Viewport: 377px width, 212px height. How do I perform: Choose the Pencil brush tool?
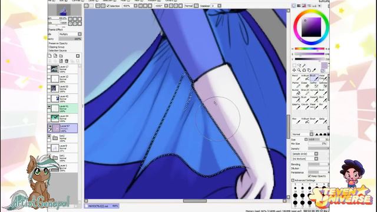coord(296,77)
